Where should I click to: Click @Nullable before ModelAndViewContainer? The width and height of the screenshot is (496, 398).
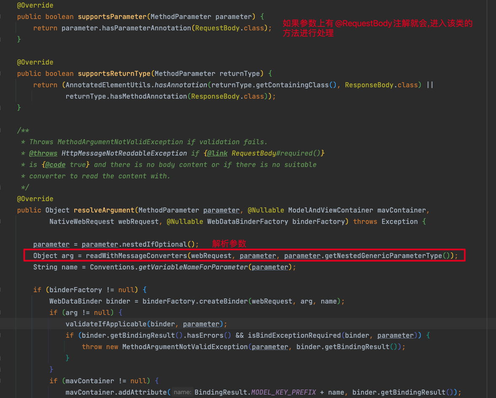266,210
